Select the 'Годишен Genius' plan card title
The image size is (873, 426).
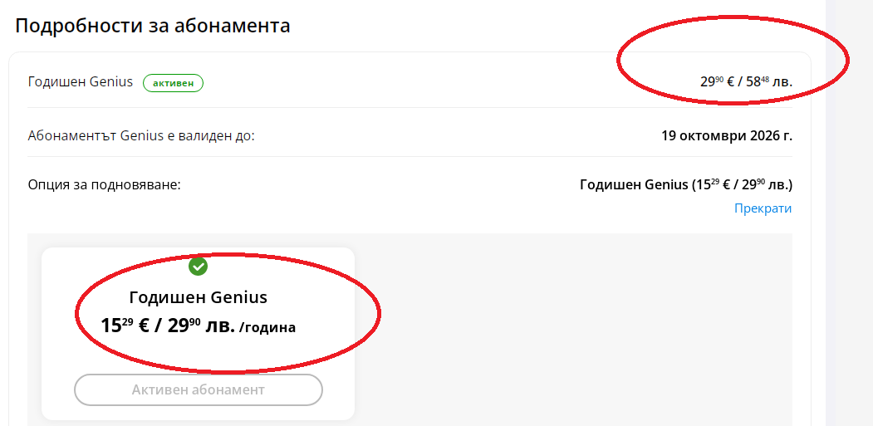[x=199, y=297]
